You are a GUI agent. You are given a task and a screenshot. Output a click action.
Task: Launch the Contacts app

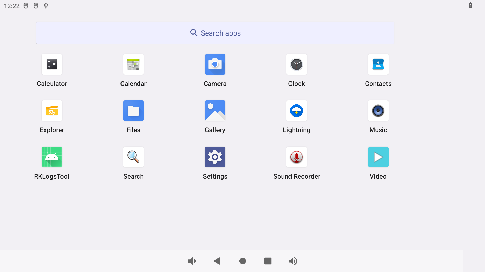click(378, 64)
